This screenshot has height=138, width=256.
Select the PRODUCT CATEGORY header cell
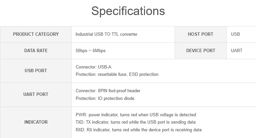coord(36,34)
